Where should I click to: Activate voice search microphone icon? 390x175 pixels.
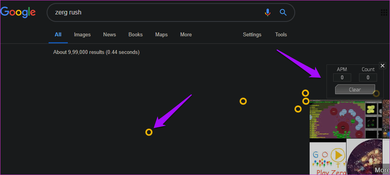268,12
